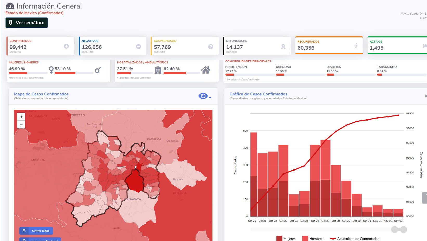
Task: Click the ribbon icon in Defunciones card
Action: (283, 47)
